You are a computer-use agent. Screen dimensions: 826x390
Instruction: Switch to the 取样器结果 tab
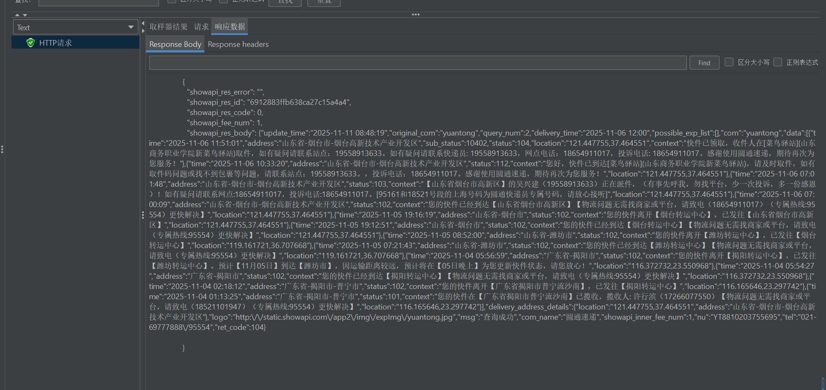click(168, 27)
